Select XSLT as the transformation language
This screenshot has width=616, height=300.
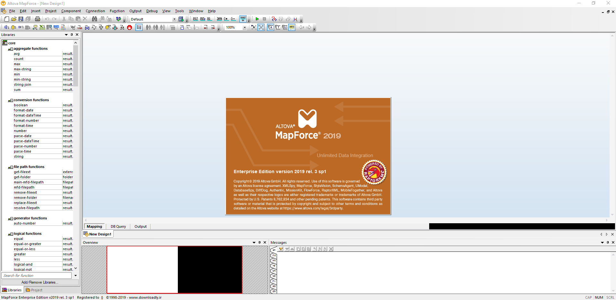coord(195,19)
